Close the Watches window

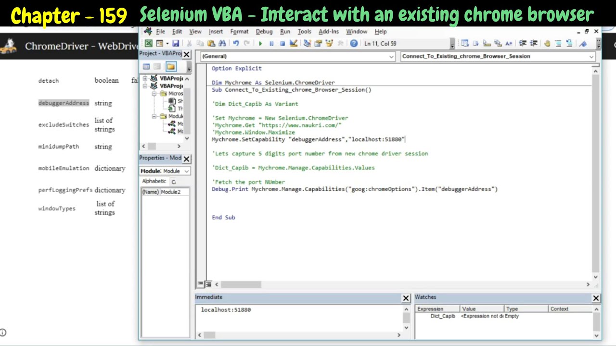click(x=596, y=298)
